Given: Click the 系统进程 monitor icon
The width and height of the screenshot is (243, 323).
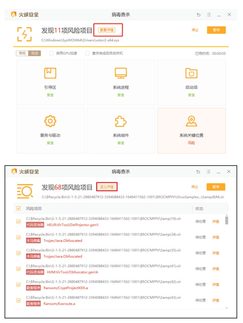Looking at the screenshot, I should coord(121,73).
